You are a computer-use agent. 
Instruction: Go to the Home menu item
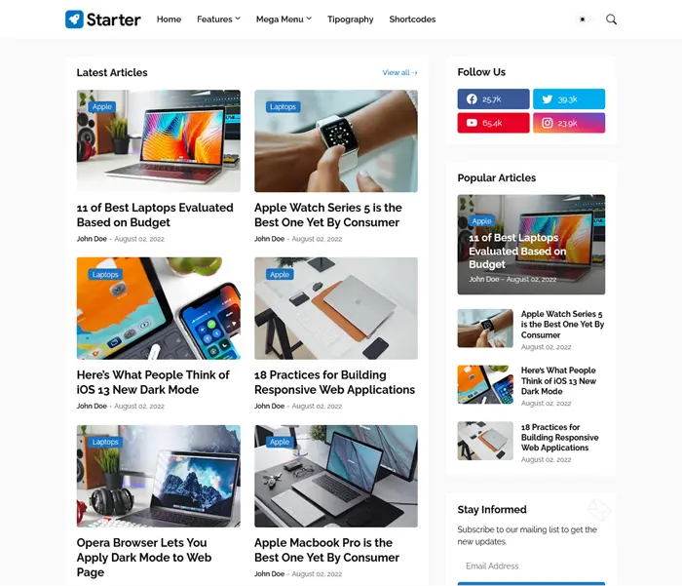(169, 20)
